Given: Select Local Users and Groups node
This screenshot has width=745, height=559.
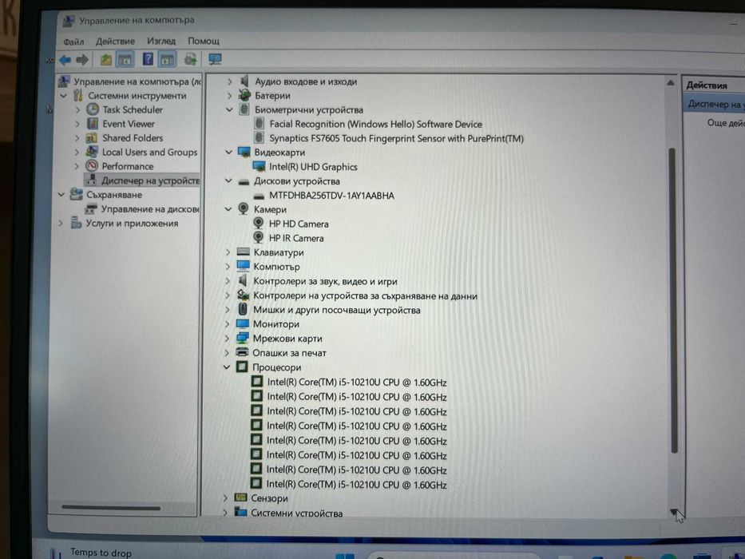Looking at the screenshot, I should click(x=149, y=153).
